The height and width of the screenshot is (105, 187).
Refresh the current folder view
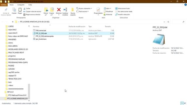tap(168, 22)
